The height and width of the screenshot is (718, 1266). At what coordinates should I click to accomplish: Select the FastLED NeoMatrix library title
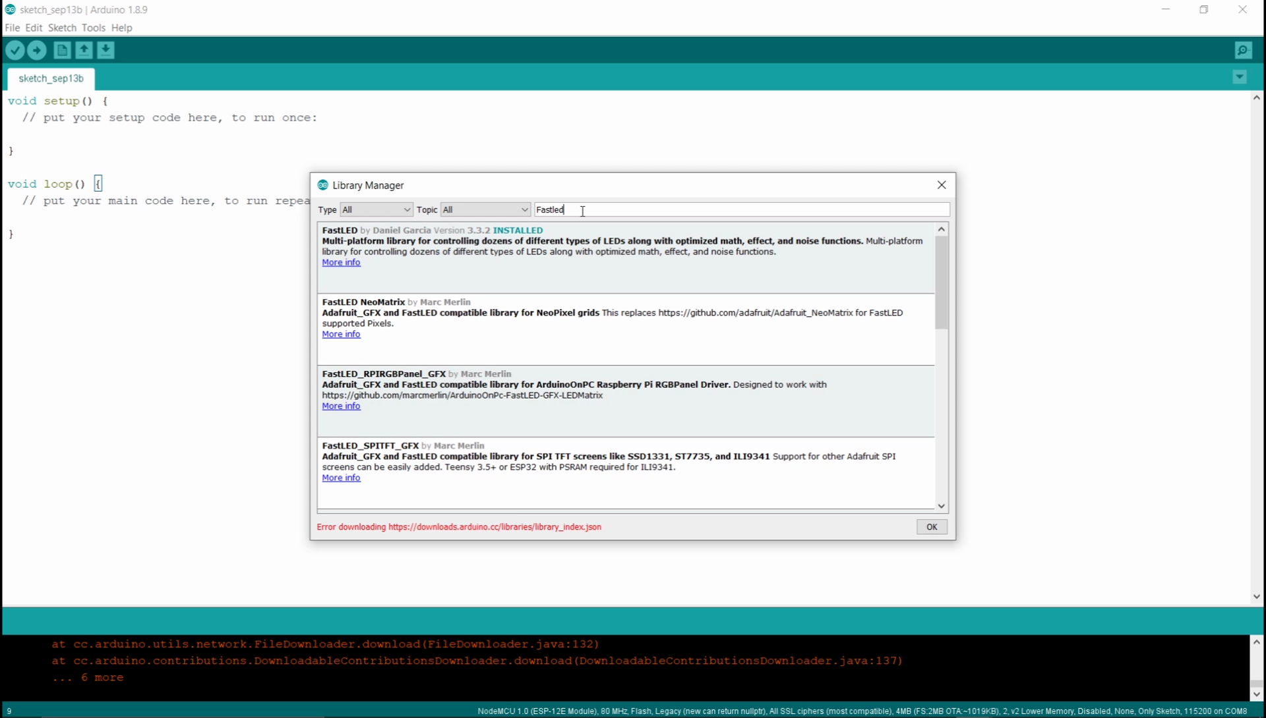click(363, 302)
